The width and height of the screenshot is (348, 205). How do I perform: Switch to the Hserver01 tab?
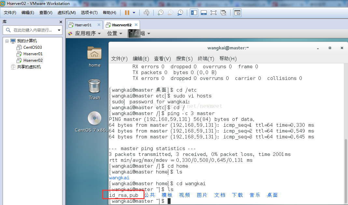pyautogui.click(x=83, y=25)
